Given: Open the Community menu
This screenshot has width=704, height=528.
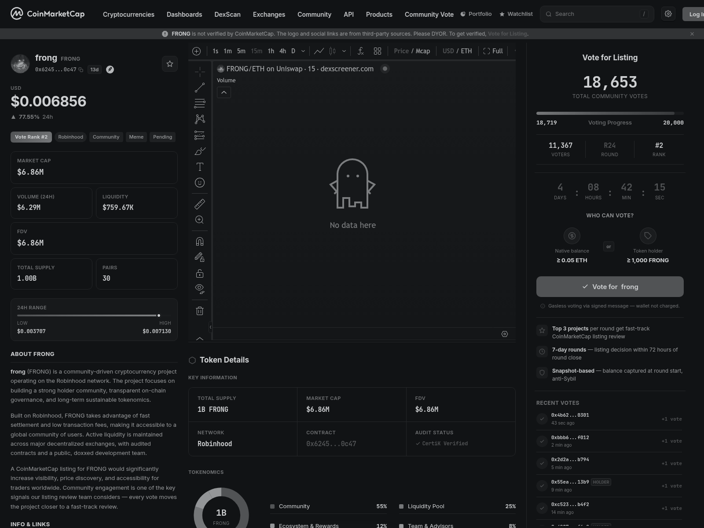Looking at the screenshot, I should tap(314, 15).
